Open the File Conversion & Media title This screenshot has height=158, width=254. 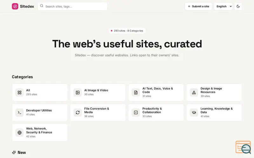pyautogui.click(x=97, y=110)
